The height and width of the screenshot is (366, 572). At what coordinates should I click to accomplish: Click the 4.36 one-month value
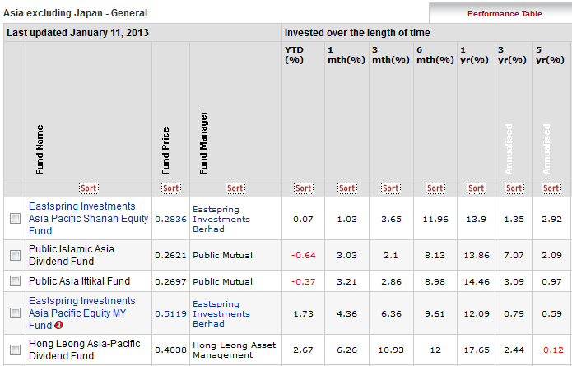(x=347, y=313)
